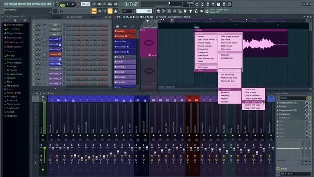This screenshot has width=314, height=177.
Task: Click the save project icon
Action: pos(218,4)
